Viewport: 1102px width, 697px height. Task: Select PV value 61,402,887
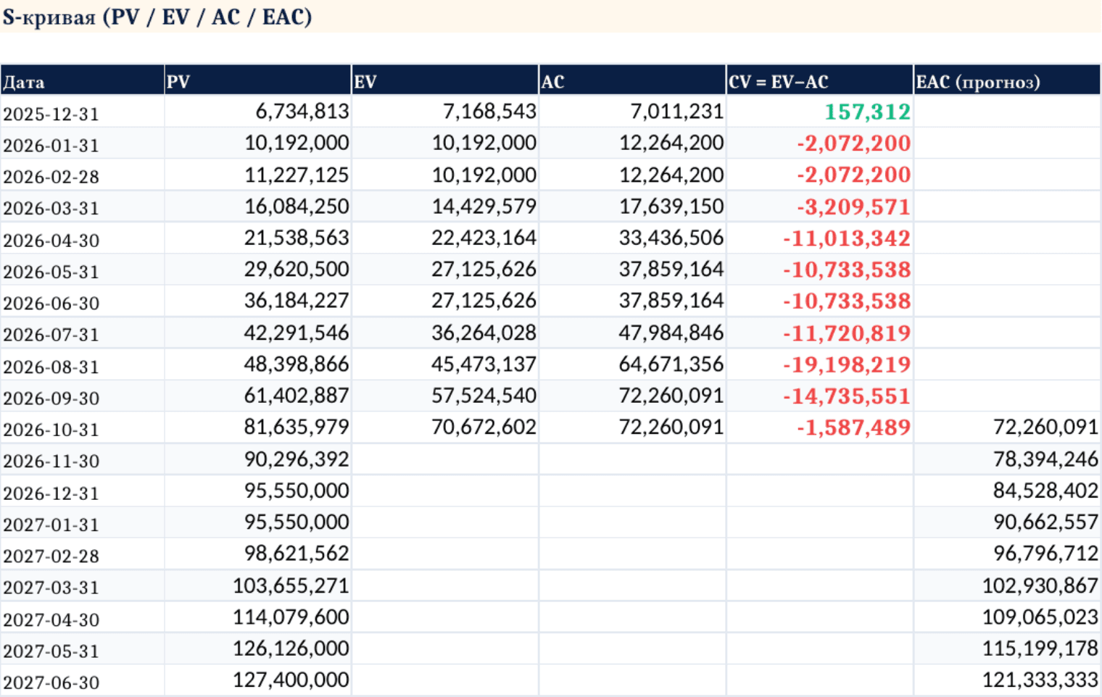coord(297,396)
